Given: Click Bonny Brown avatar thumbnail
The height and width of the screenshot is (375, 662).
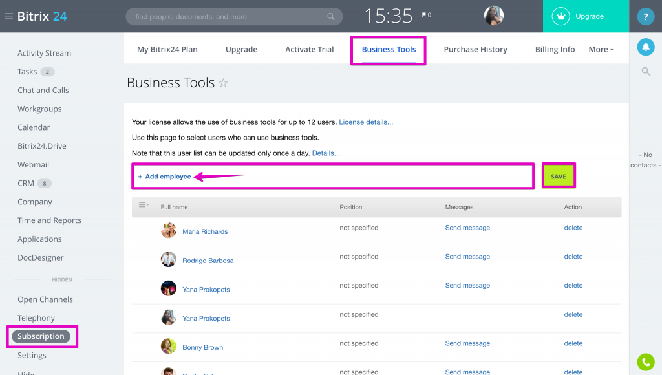Looking at the screenshot, I should point(169,346).
